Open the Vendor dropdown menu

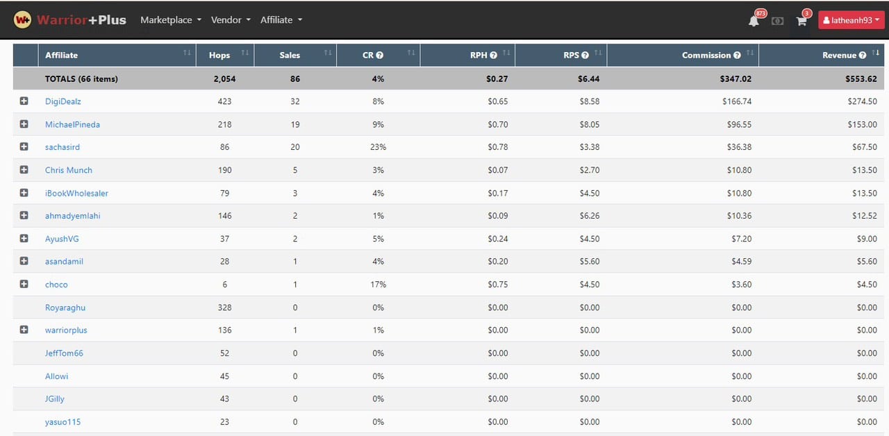pyautogui.click(x=231, y=20)
